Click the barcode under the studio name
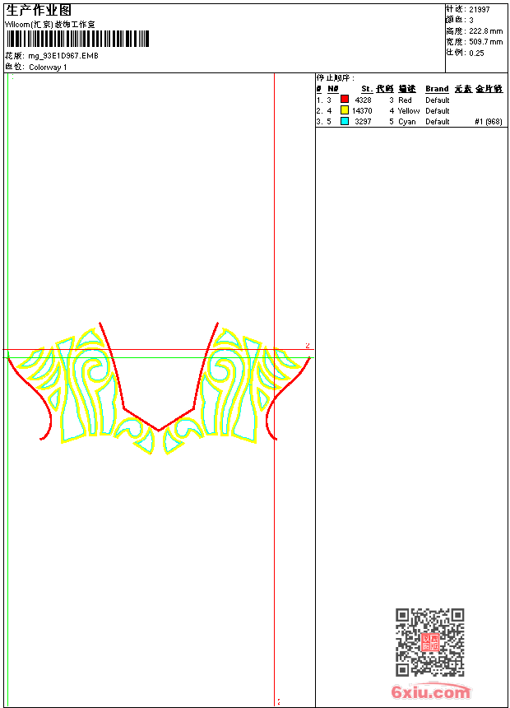The width and height of the screenshot is (510, 708). (x=77, y=39)
